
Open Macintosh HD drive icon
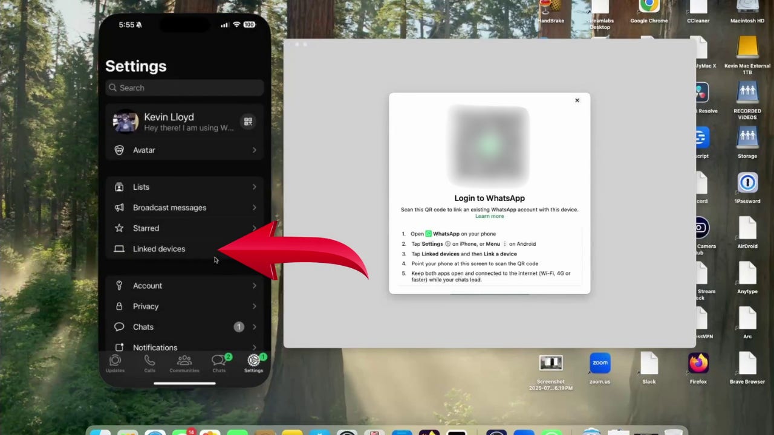click(747, 7)
